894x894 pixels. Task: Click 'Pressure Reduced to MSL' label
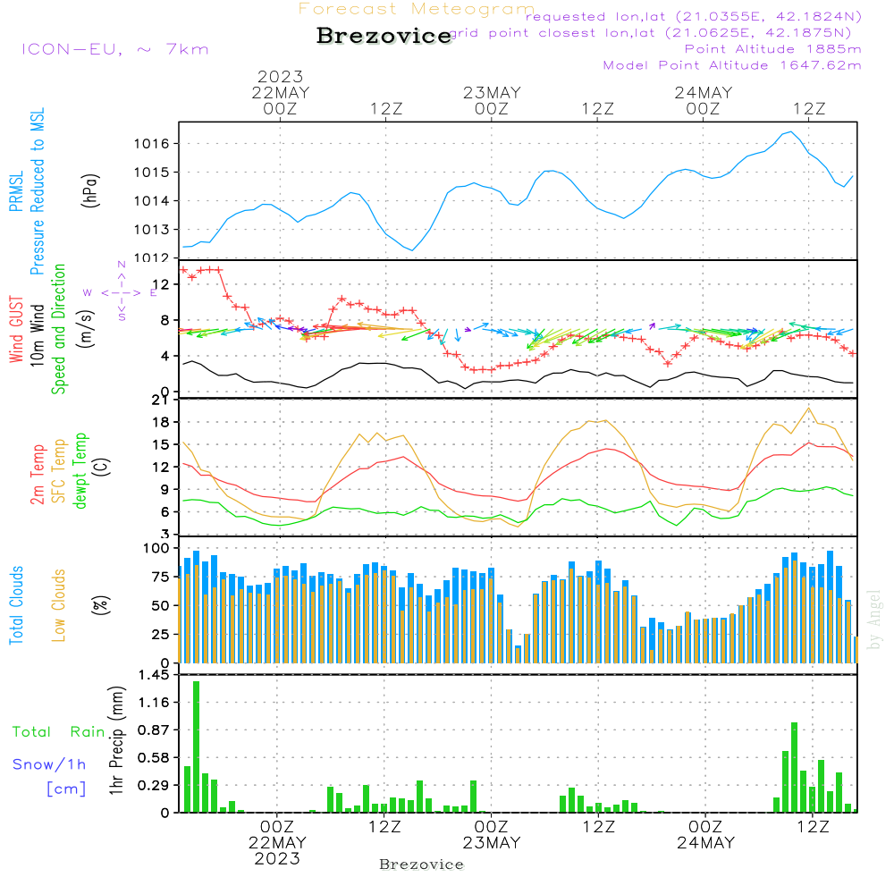coord(37,191)
